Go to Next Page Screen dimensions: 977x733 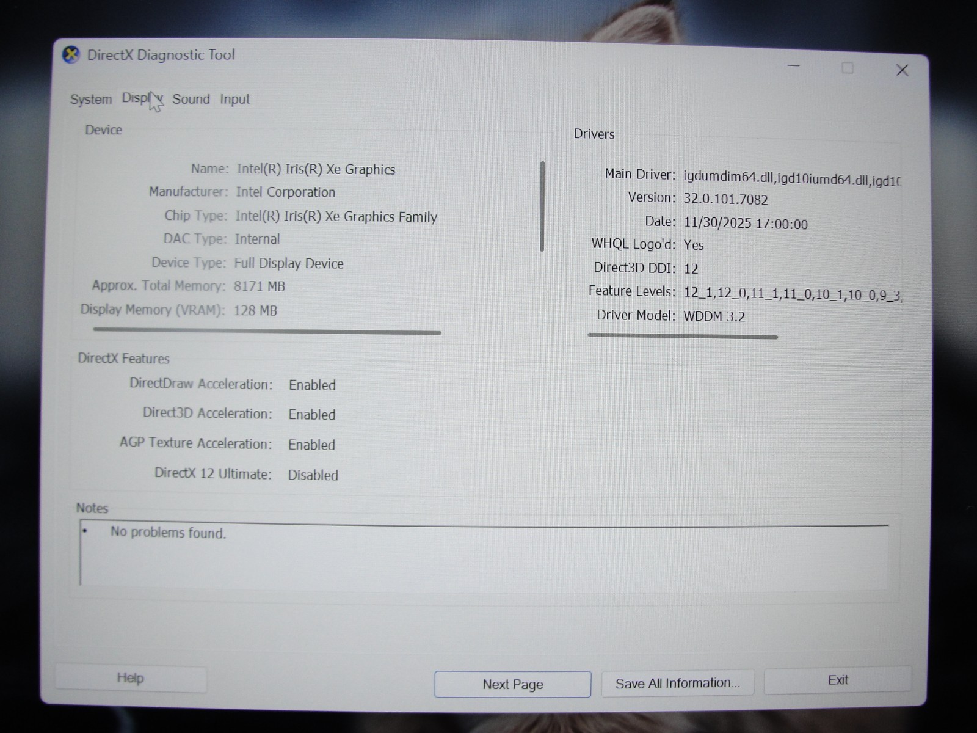513,684
